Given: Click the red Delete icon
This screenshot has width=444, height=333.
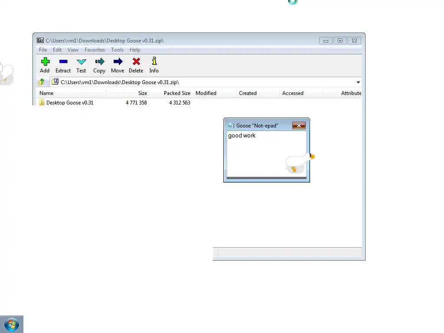Looking at the screenshot, I should point(136,62).
